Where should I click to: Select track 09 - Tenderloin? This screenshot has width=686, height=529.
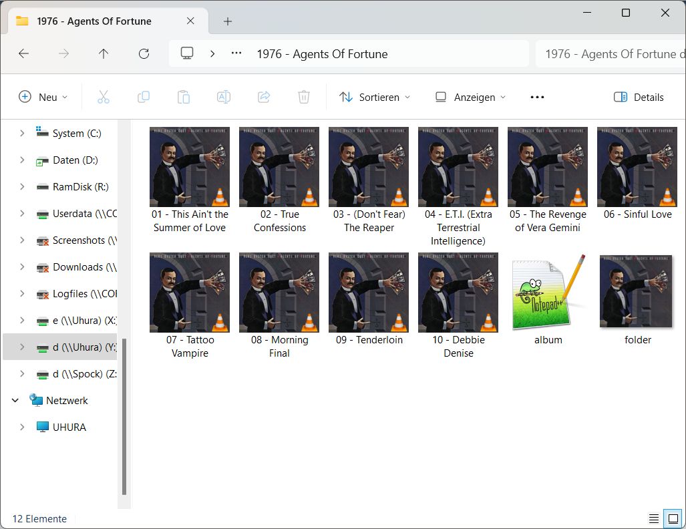point(369,300)
